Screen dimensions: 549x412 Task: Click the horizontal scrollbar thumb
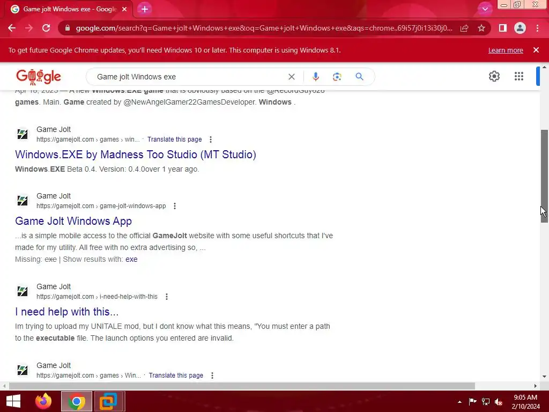pos(242,386)
